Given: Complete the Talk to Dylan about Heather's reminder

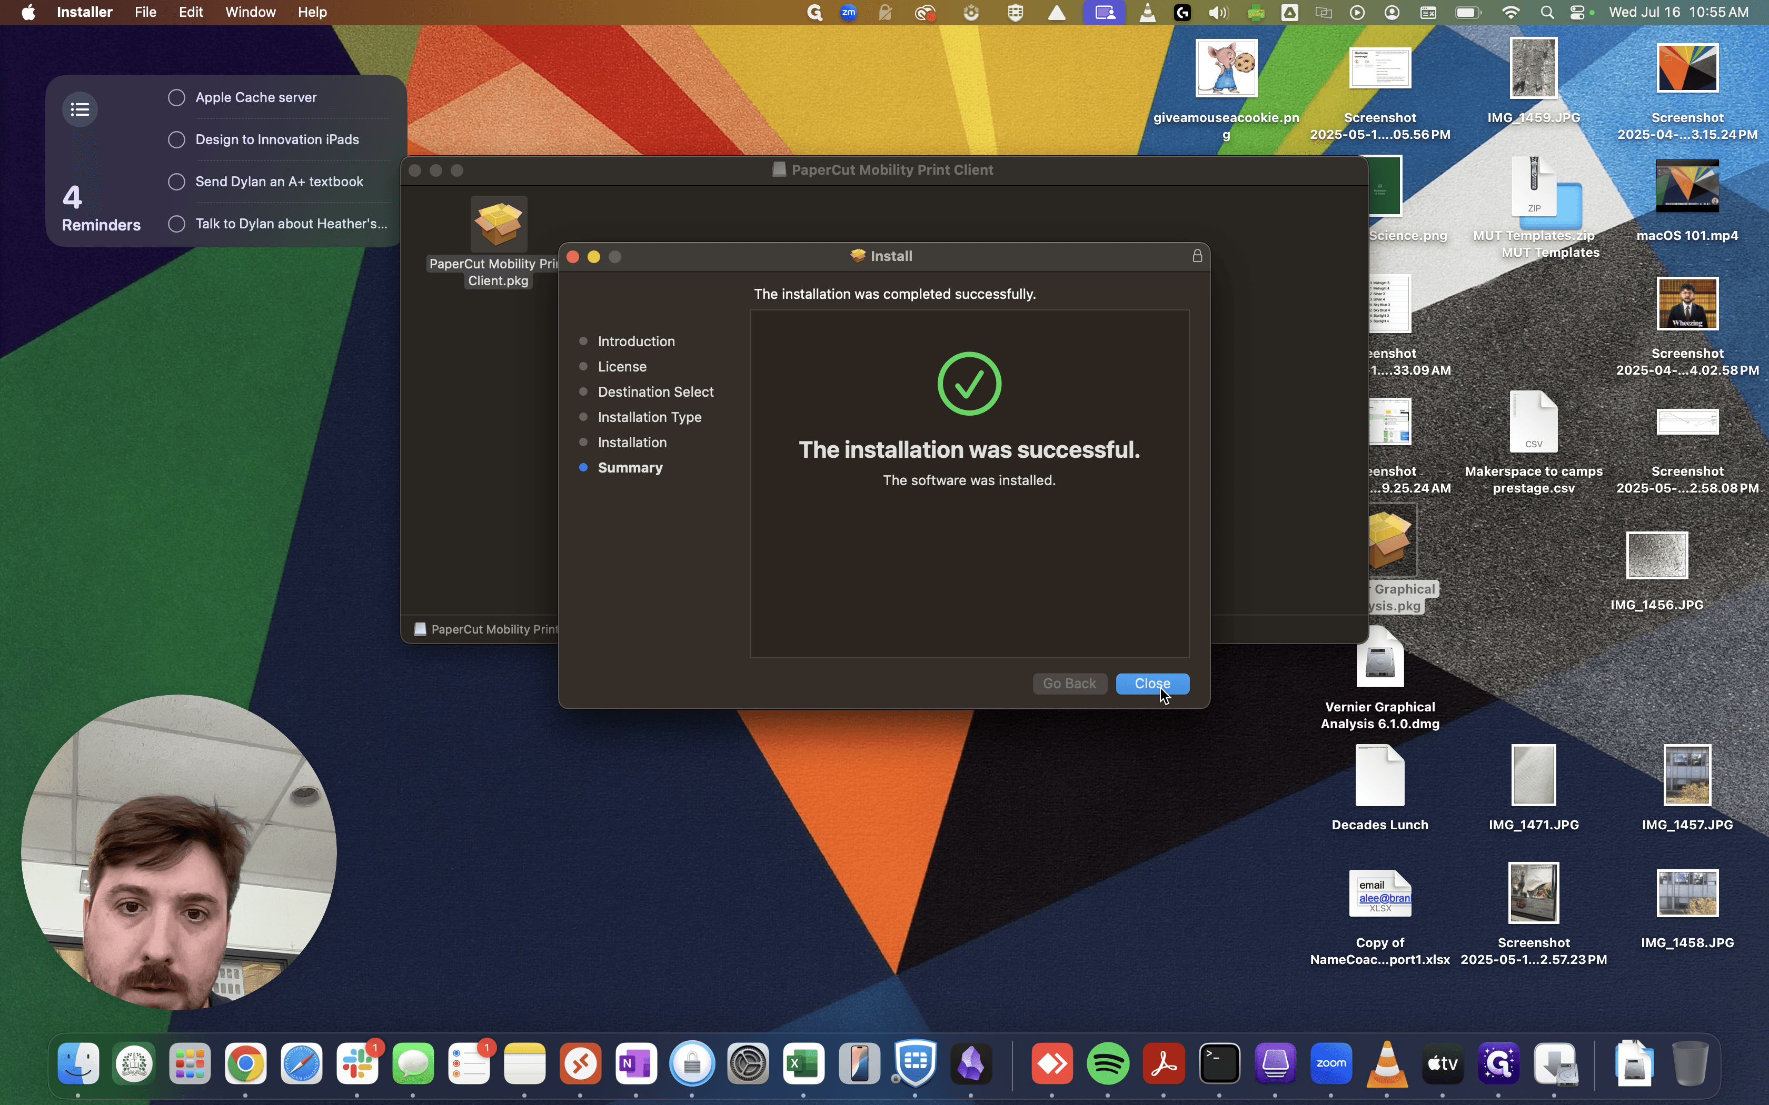Looking at the screenshot, I should (176, 224).
